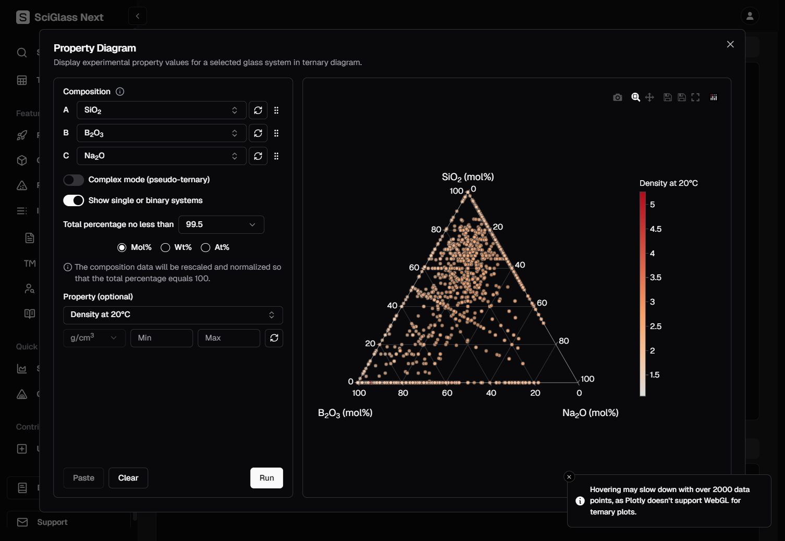
Task: Choose the At% radio option
Action: pyautogui.click(x=206, y=247)
